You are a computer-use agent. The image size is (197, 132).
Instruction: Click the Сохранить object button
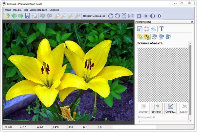point(170,108)
